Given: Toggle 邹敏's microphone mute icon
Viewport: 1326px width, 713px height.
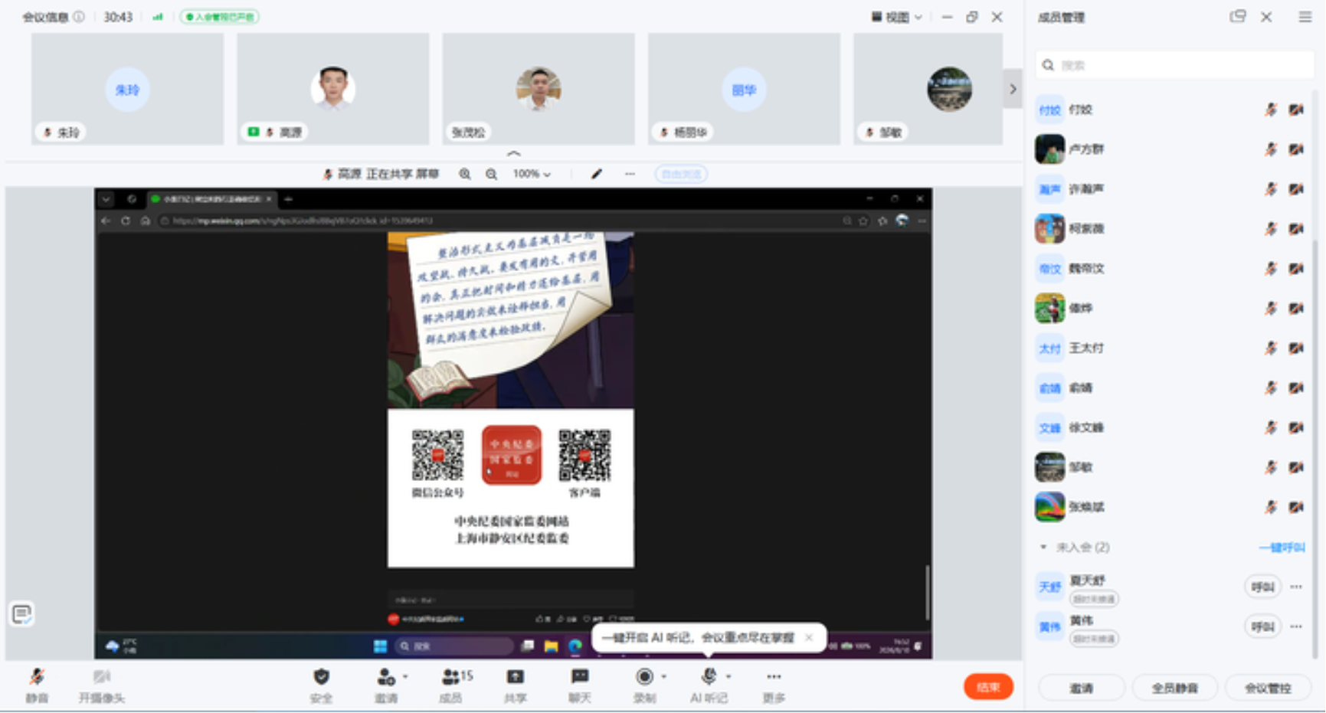Looking at the screenshot, I should click(x=1271, y=467).
